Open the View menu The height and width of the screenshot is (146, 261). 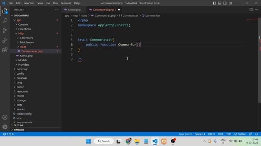tap(40, 3)
